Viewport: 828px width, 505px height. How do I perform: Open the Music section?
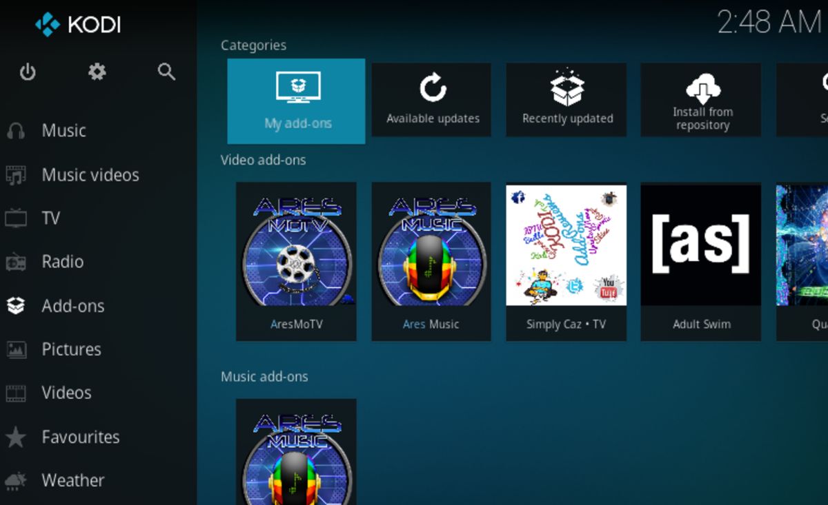[x=63, y=131]
